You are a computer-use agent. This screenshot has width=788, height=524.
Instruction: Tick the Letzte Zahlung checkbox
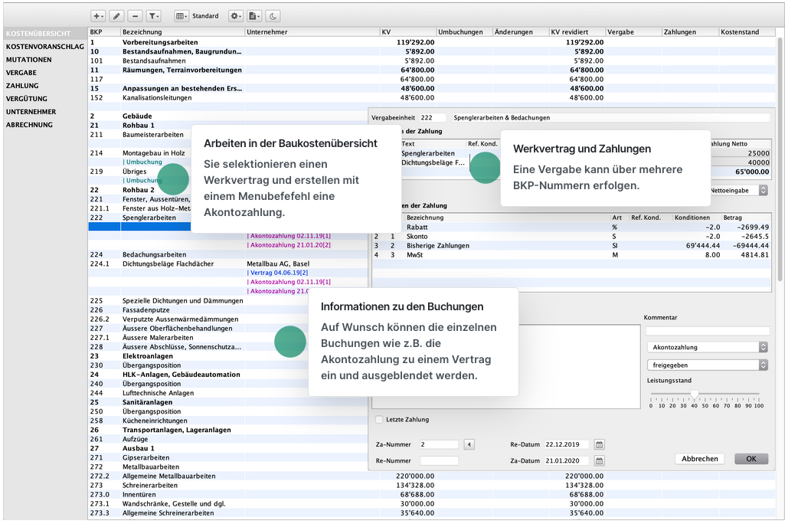click(x=379, y=419)
